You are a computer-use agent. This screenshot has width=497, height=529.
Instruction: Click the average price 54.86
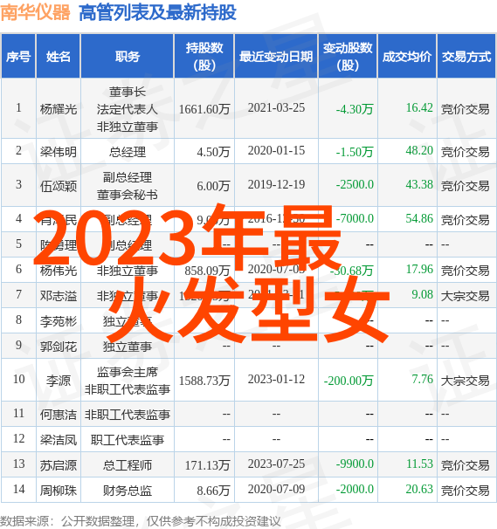tap(419, 218)
